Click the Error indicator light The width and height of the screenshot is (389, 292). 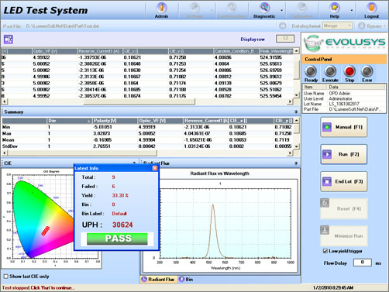[367, 71]
